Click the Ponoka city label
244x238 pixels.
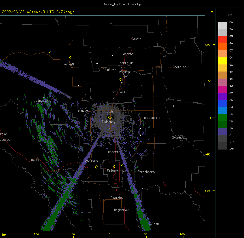(136, 38)
